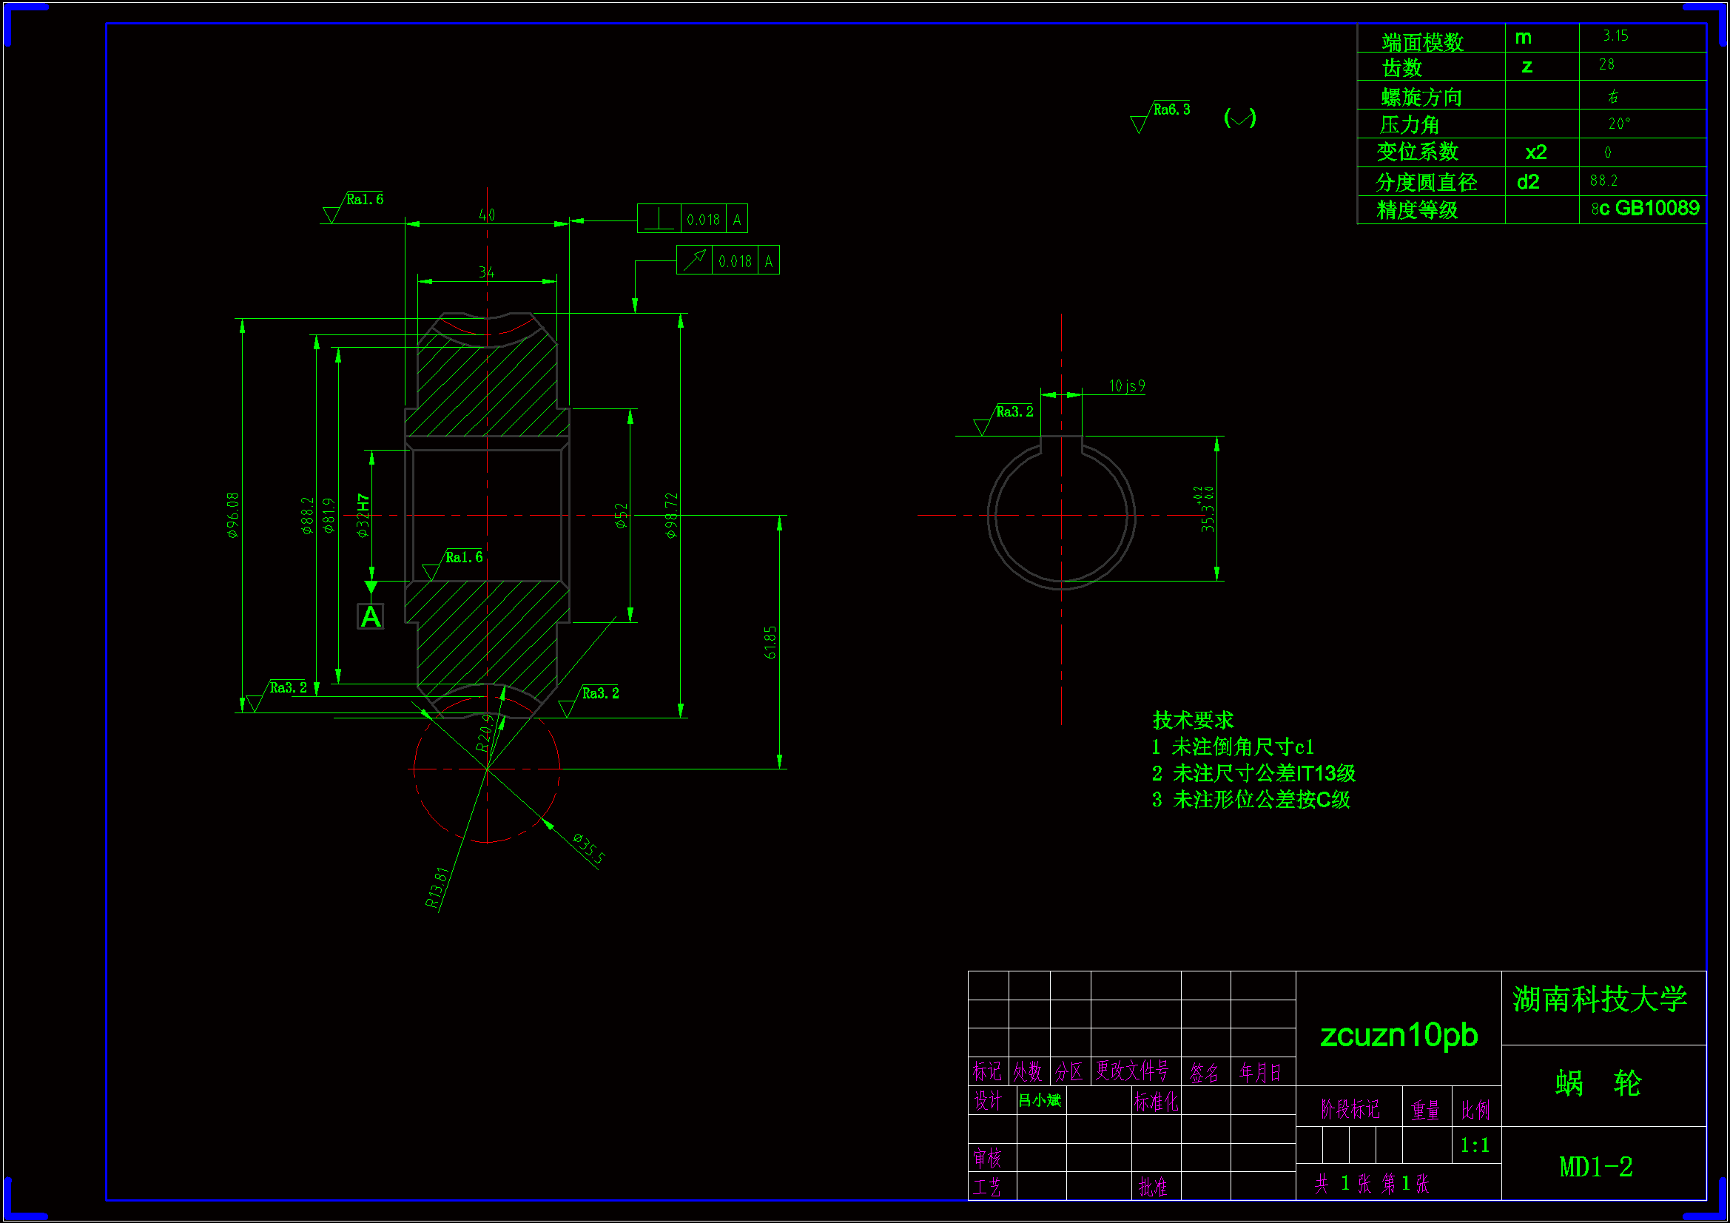
Task: Select the 61.85 center distance dimension
Action: 770,642
